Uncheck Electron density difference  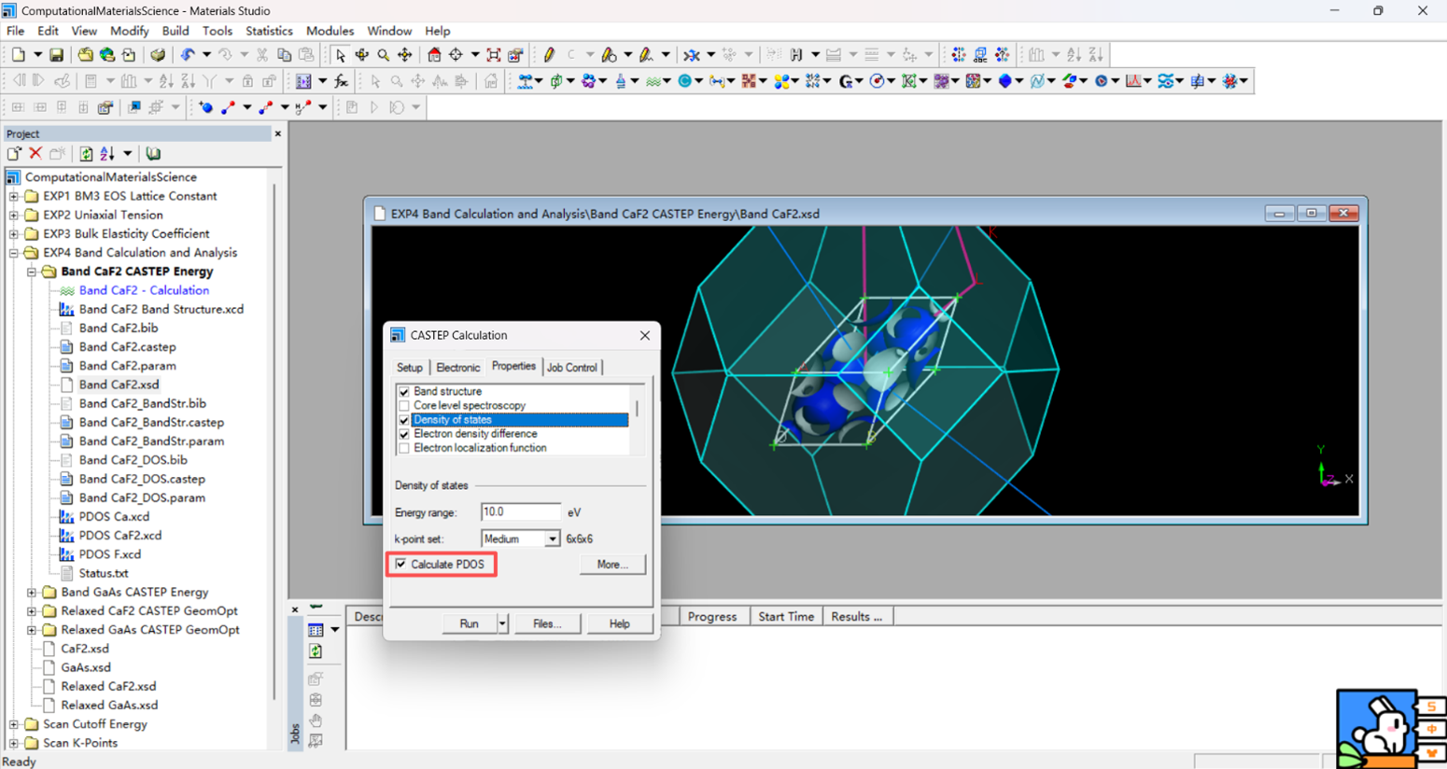[x=404, y=434]
